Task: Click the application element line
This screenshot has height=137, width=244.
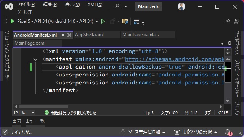Action: [x=133, y=67]
